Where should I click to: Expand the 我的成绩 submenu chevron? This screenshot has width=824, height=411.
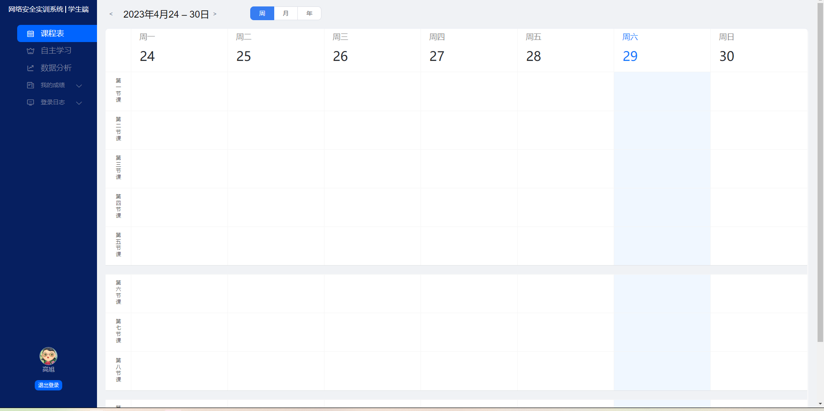point(79,86)
